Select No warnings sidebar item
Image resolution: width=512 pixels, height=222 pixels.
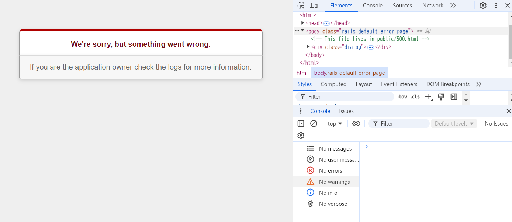(x=326, y=182)
